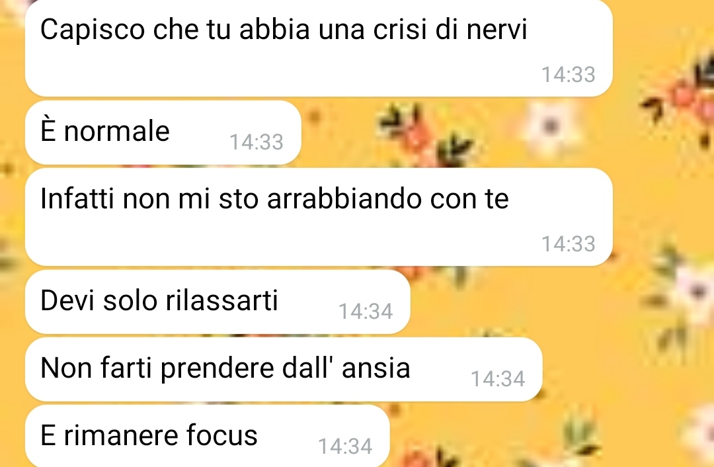
Task: Select the message "Capisco che tu abbia una crisi di nervi"
Action: click(319, 48)
